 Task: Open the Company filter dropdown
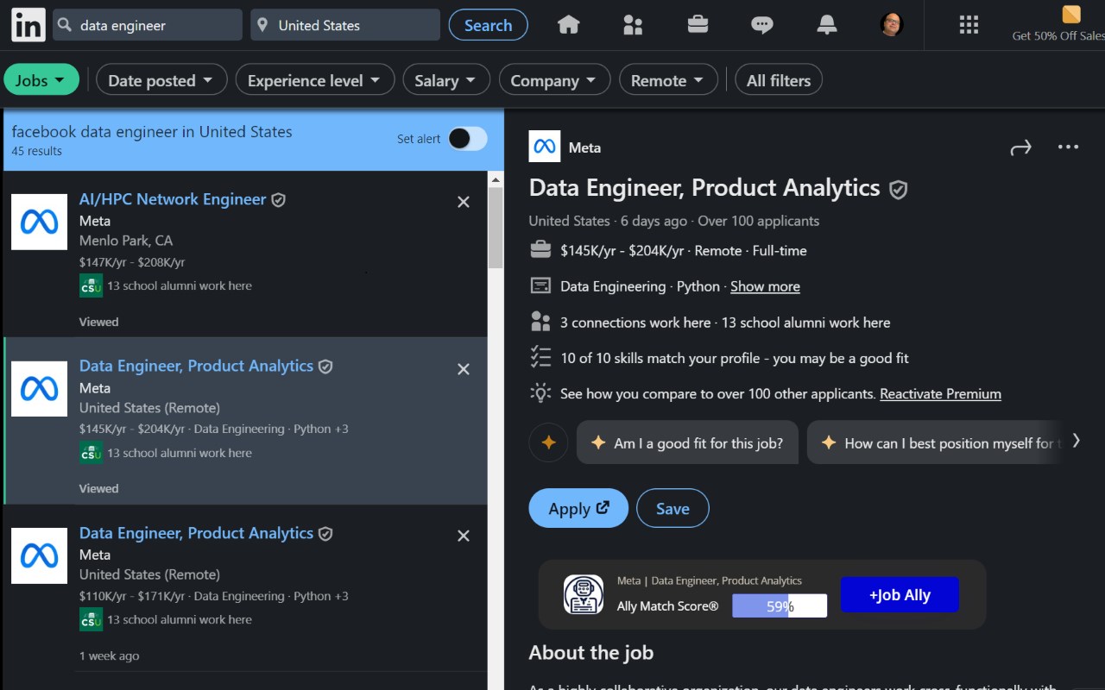click(554, 80)
